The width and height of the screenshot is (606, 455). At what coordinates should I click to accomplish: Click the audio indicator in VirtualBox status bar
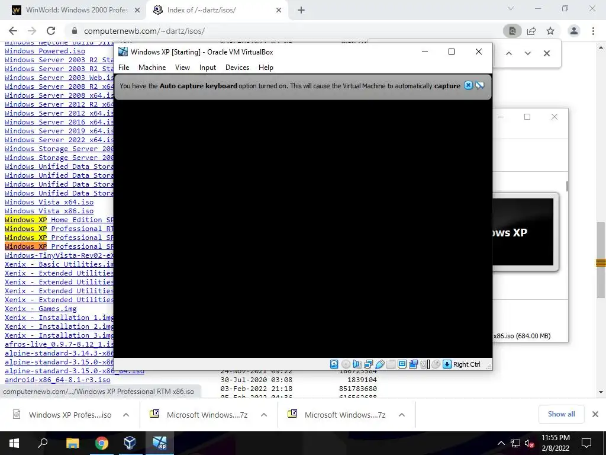(x=357, y=364)
